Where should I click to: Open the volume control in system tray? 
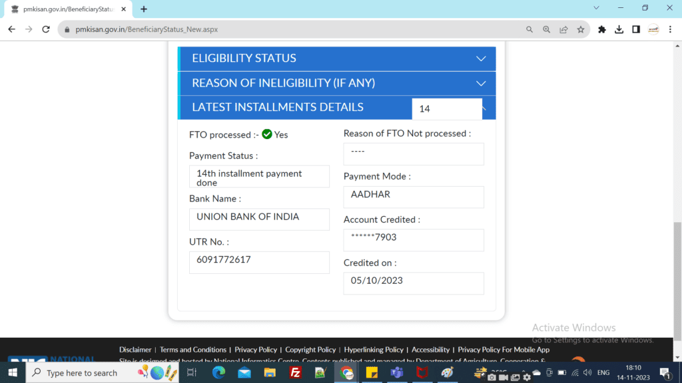[587, 372]
